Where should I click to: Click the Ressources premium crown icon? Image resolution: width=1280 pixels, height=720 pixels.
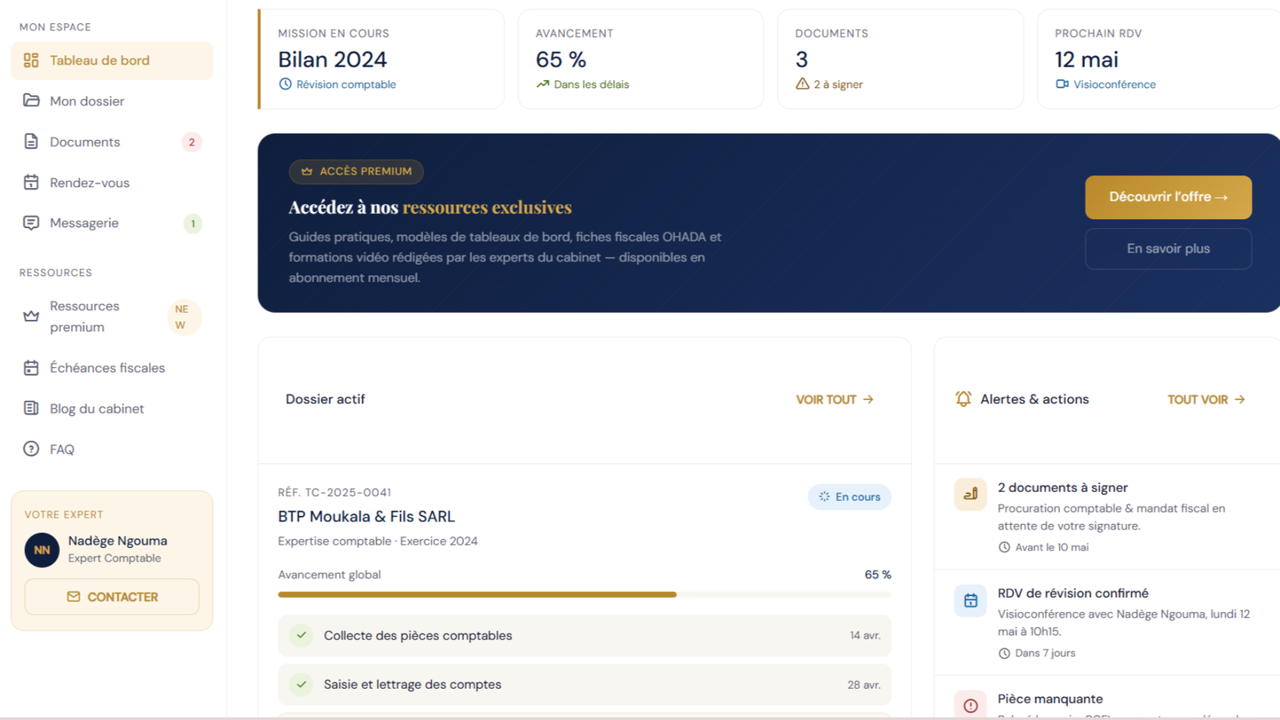click(x=31, y=317)
